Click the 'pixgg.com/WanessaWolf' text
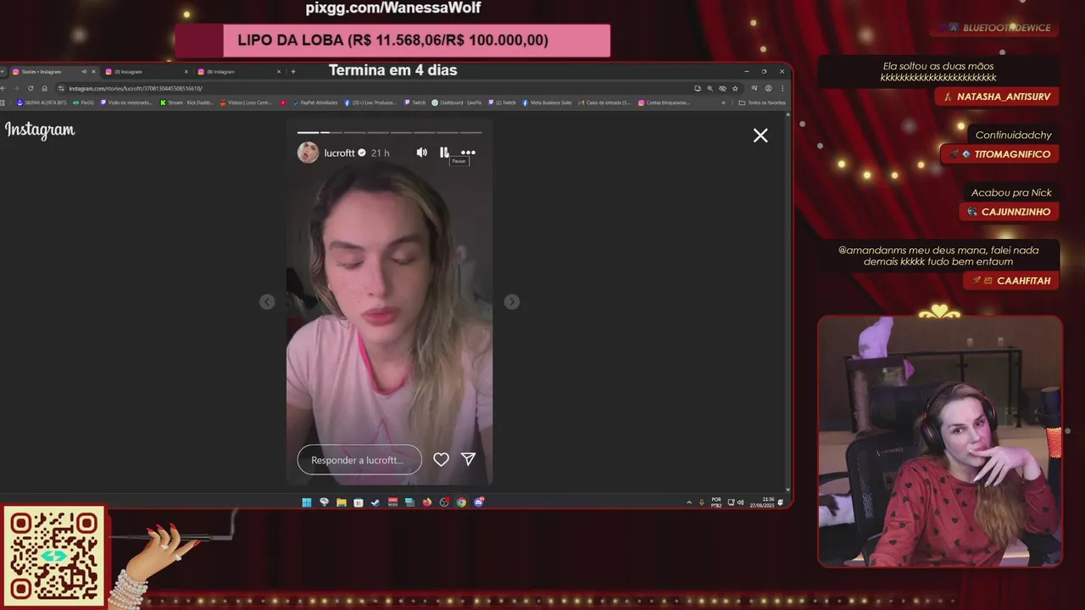The image size is (1085, 610). [393, 8]
